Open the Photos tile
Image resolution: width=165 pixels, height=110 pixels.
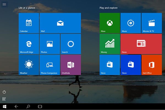(x=50, y=44)
